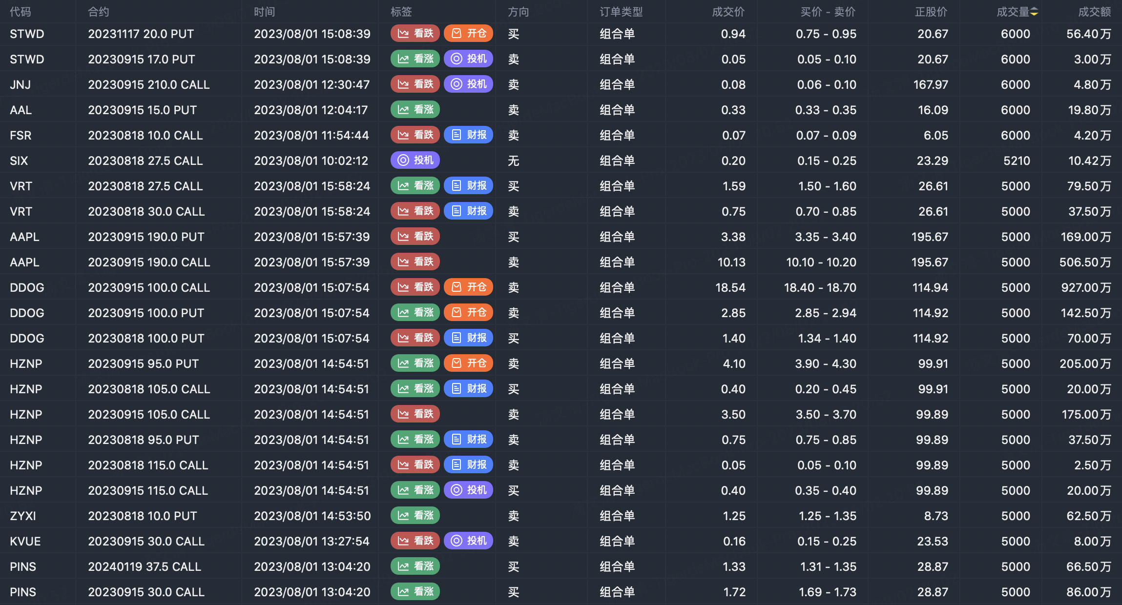Click the 投机 tag on JNJ row

point(468,84)
